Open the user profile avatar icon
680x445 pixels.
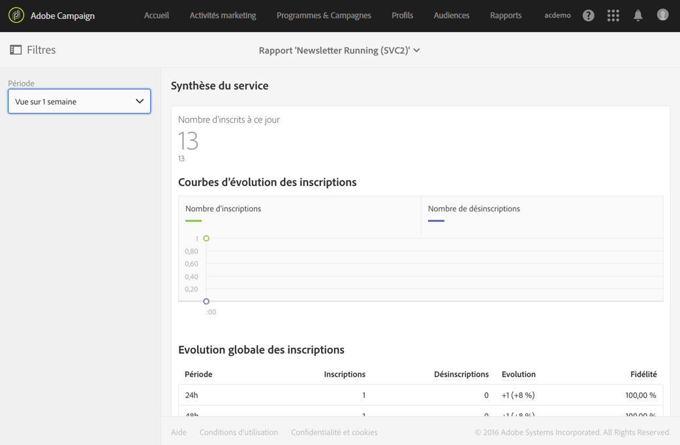[x=662, y=15]
